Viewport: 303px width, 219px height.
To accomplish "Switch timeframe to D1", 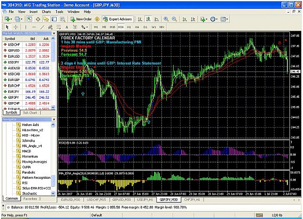I will pyautogui.click(x=145, y=27).
